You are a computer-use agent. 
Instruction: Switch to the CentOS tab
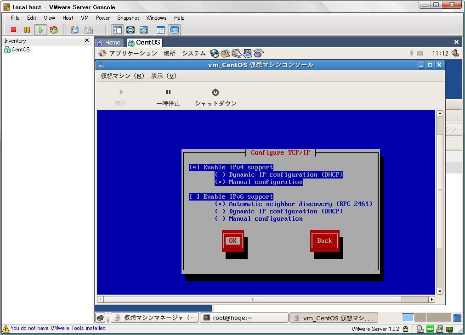[x=144, y=43]
